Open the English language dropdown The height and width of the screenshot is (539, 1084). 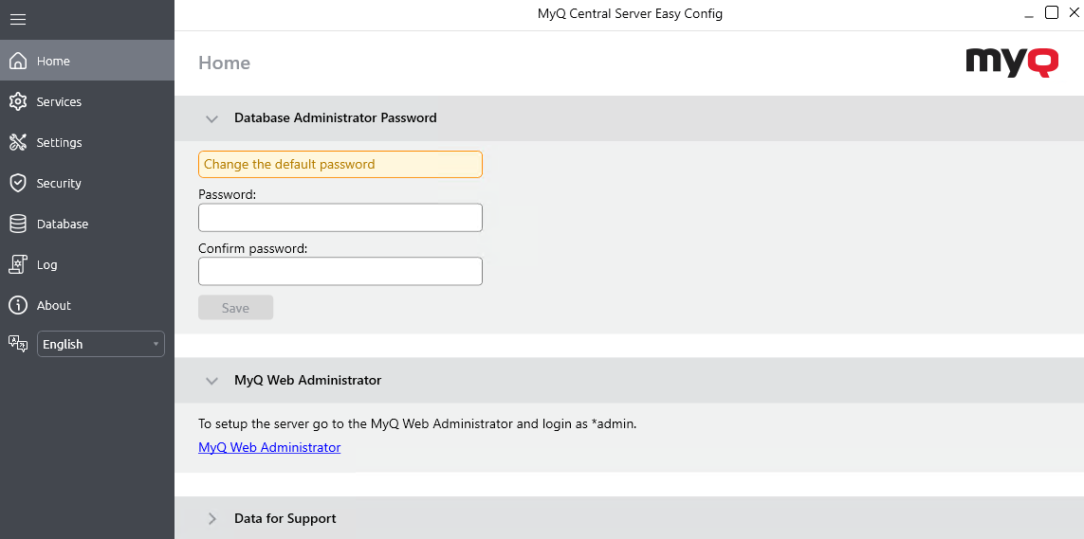pos(101,344)
